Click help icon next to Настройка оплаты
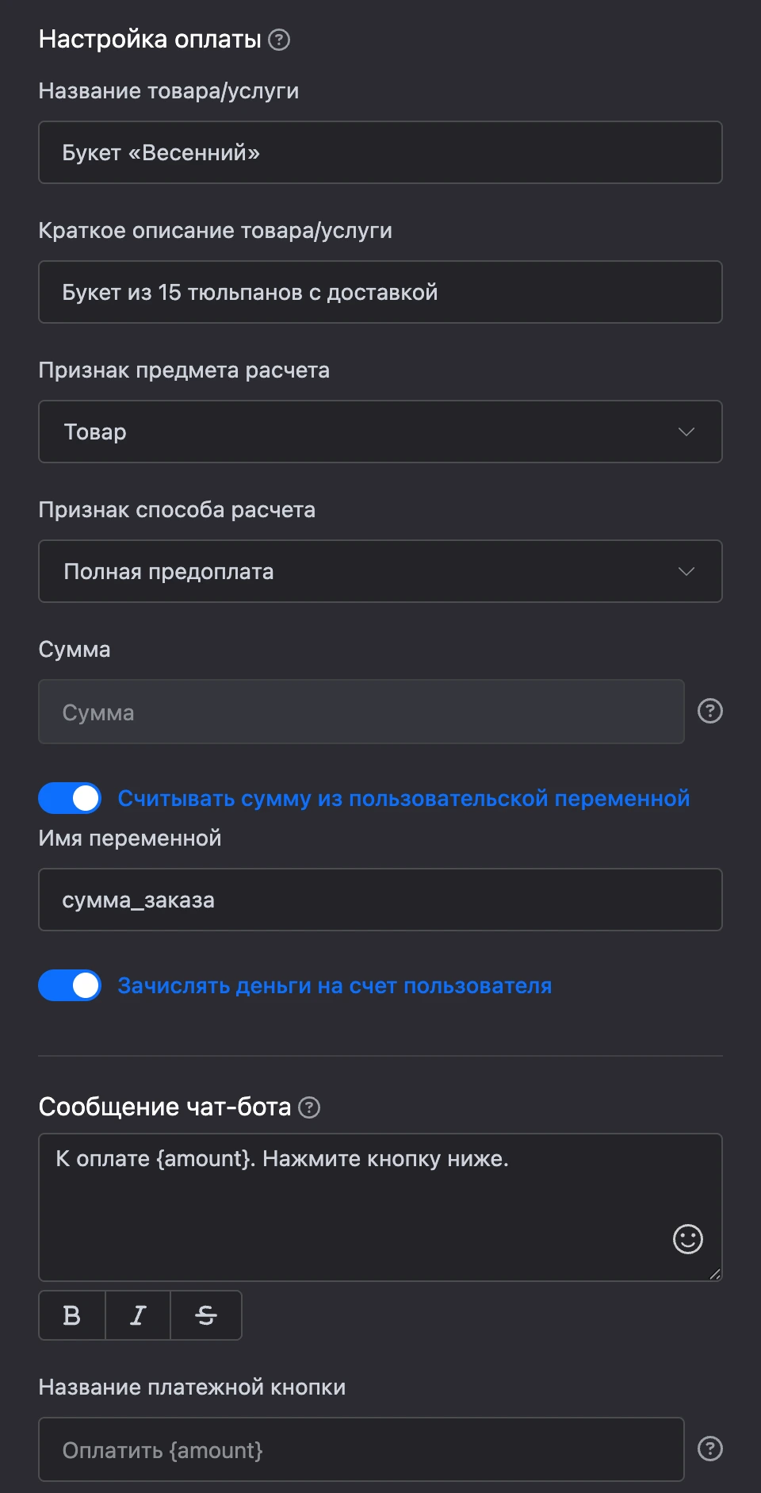 pos(279,40)
